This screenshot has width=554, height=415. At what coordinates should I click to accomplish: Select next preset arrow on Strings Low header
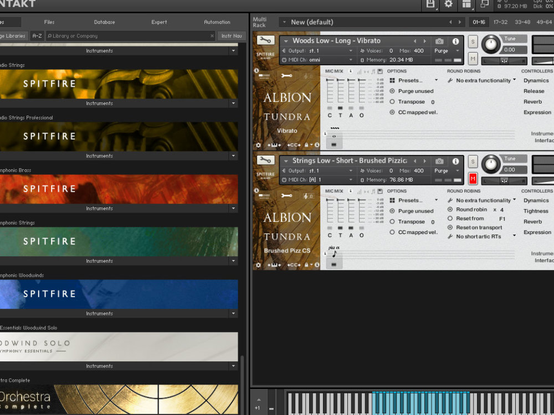tap(425, 161)
